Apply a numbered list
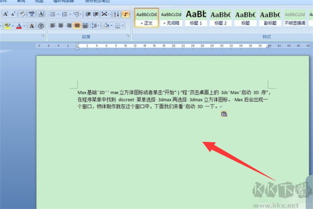The height and width of the screenshot is (209, 313). click(x=65, y=14)
